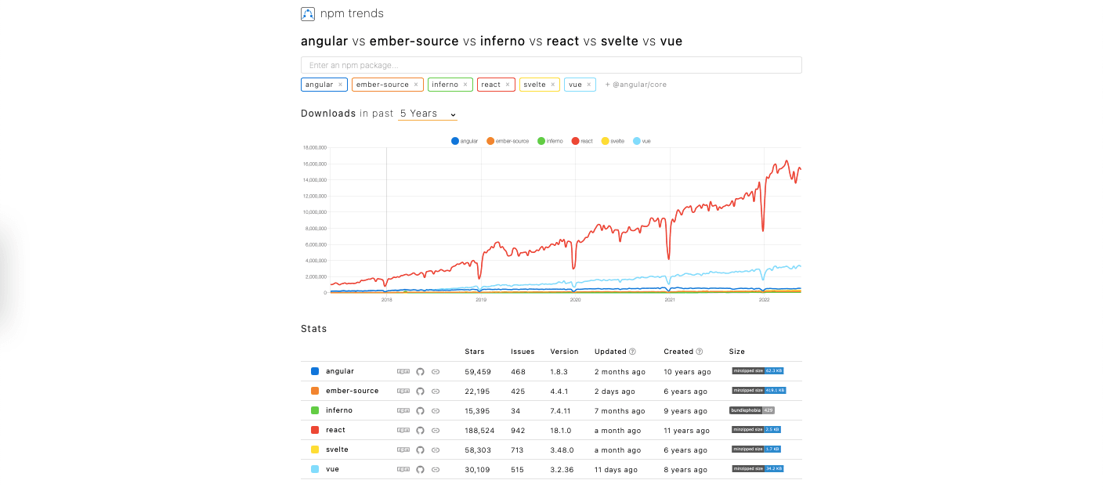Open the npm page for vue
Screen dimensions: 1103x491
pos(403,469)
